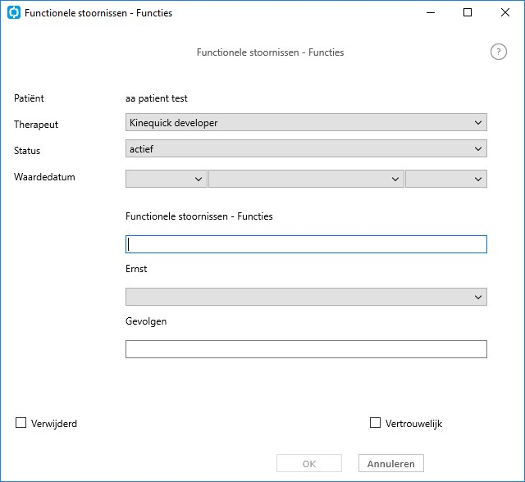Maximize the dialog window
Image resolution: width=525 pixels, height=482 pixels.
(x=468, y=13)
